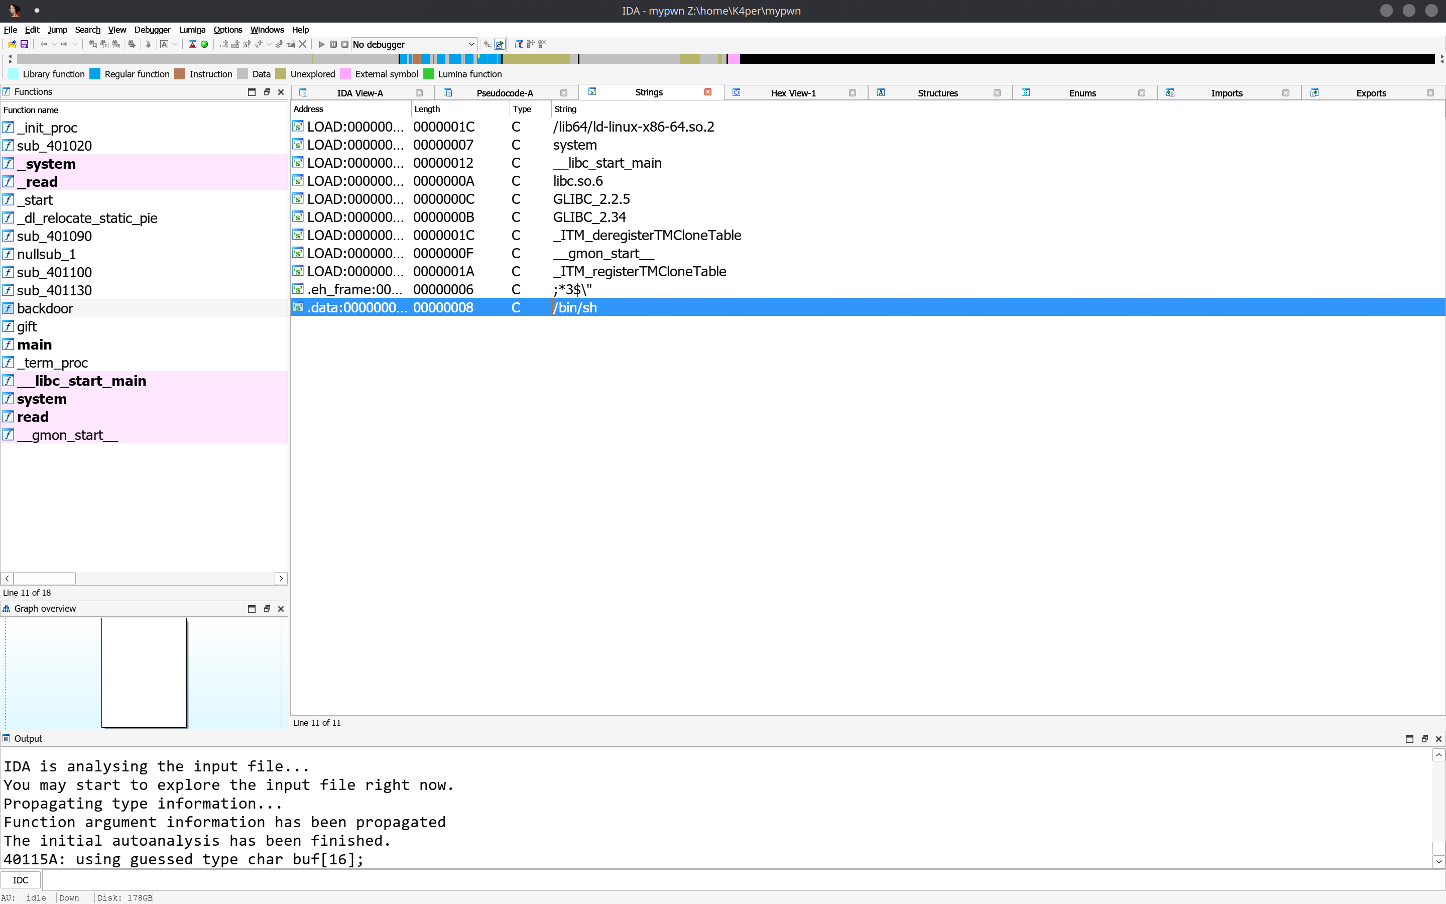
Task: Switch to the Pseudocode-A tab
Action: 504,93
